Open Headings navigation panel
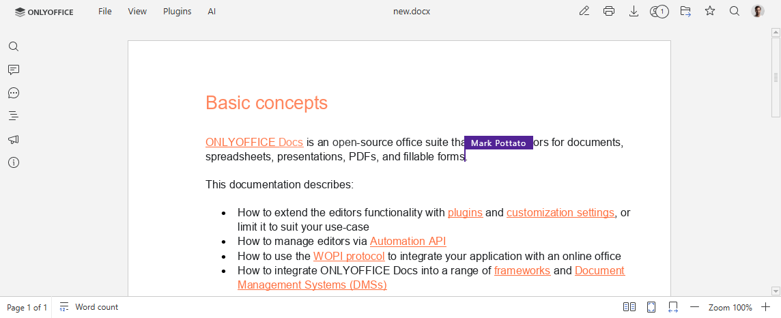The width and height of the screenshot is (781, 318). click(14, 116)
